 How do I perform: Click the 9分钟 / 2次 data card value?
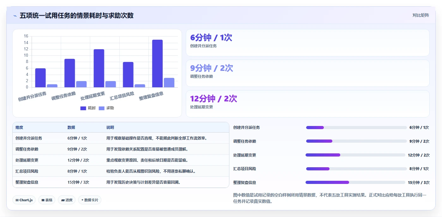tap(212, 68)
